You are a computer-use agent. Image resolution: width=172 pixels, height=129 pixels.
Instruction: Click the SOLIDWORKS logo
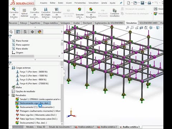click(22, 3)
